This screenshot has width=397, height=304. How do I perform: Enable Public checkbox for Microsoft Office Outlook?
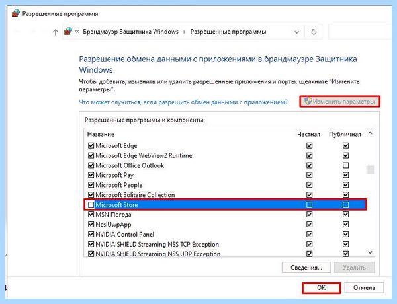tap(345, 165)
